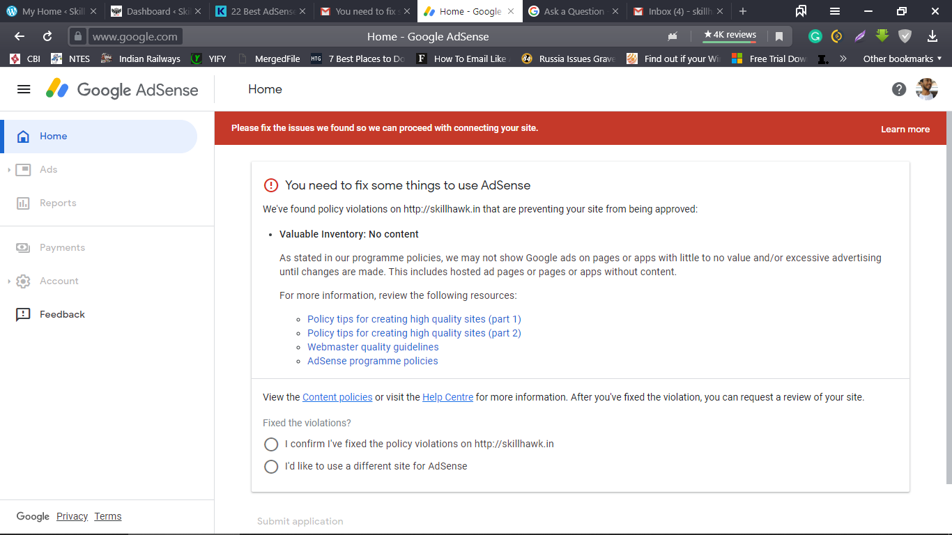952x535 pixels.
Task: Select use a different site for AdSense
Action: pos(271,467)
